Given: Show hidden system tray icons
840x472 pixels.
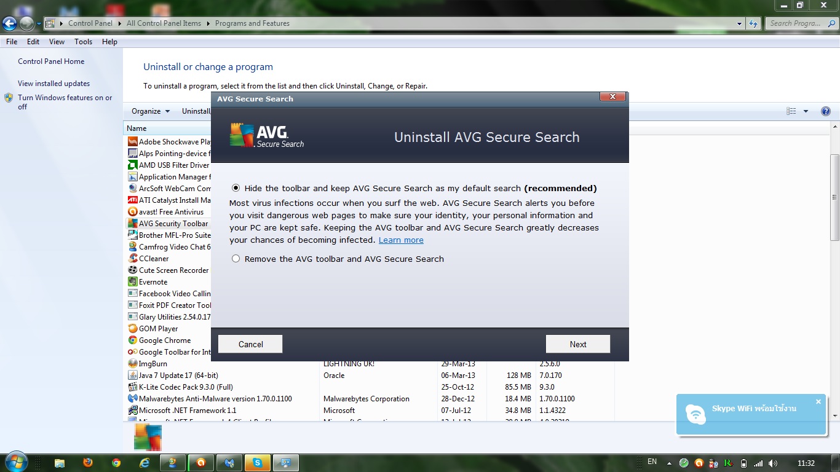Looking at the screenshot, I should pyautogui.click(x=669, y=463).
